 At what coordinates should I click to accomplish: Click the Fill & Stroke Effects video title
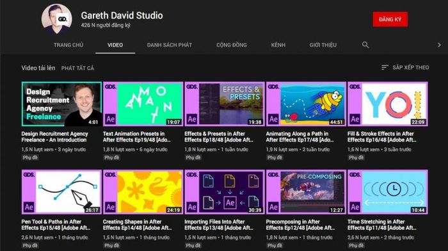(381, 136)
